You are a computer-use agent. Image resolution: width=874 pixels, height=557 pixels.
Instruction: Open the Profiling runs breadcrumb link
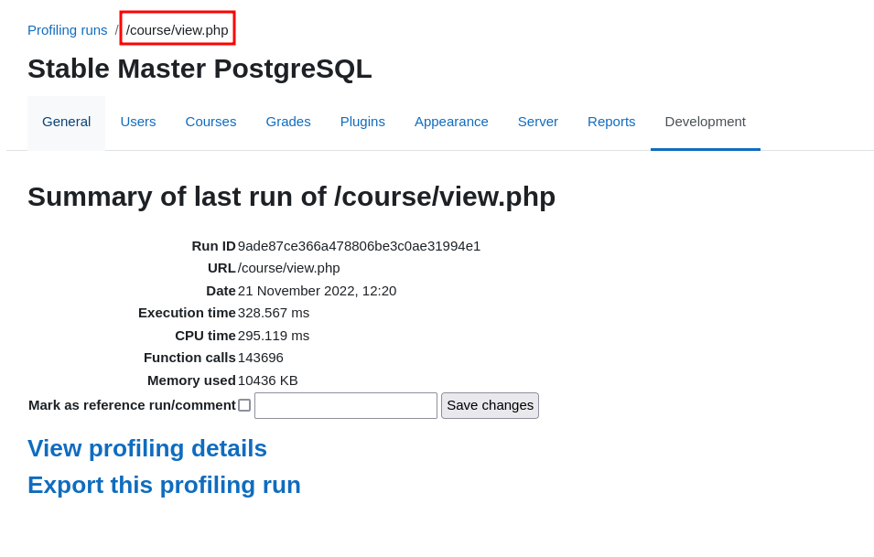[x=68, y=30]
